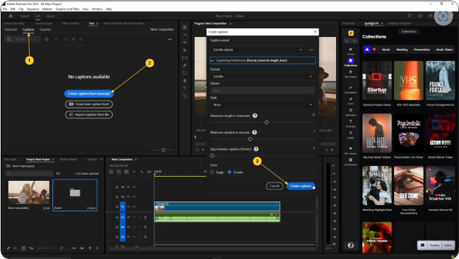The image size is (459, 259).
Task: Switch to the Graphics Templates tab
Action: pos(400,23)
